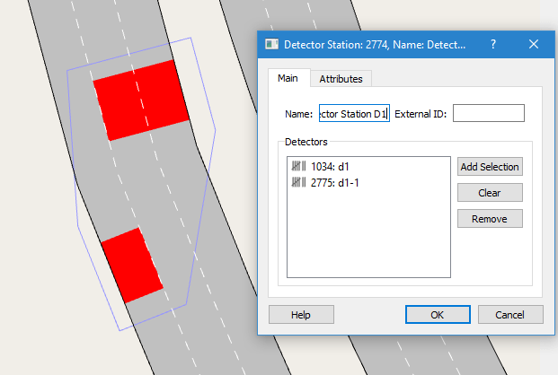
Task: Click the question mark help icon
Action: point(493,45)
